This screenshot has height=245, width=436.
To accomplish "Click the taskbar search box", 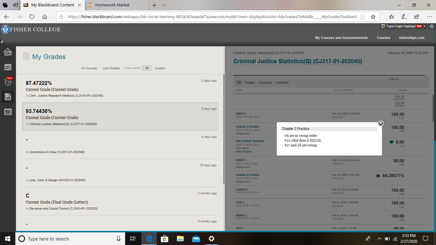I will [70, 239].
